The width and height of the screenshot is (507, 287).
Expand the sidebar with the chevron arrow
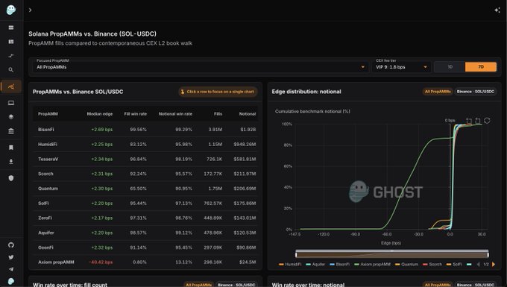coord(30,10)
